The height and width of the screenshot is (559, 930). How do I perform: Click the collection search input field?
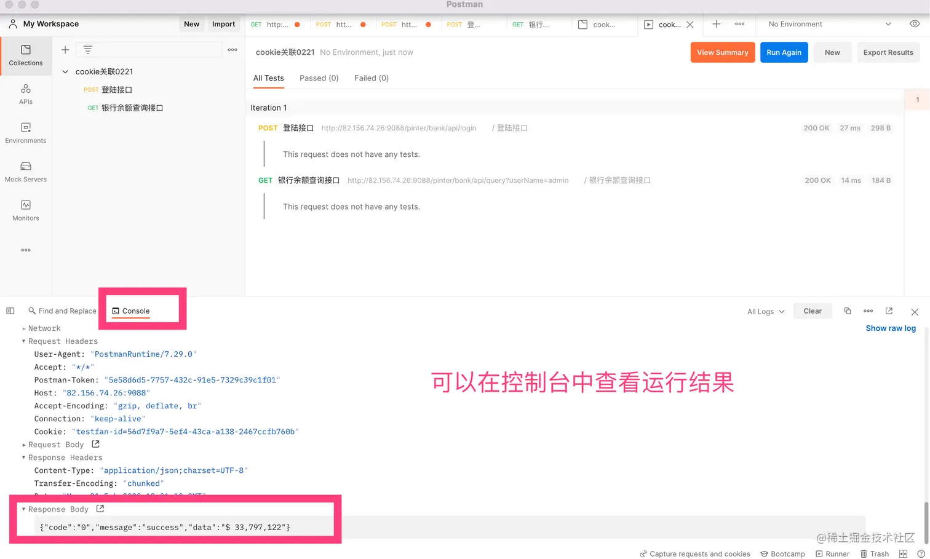[149, 50]
